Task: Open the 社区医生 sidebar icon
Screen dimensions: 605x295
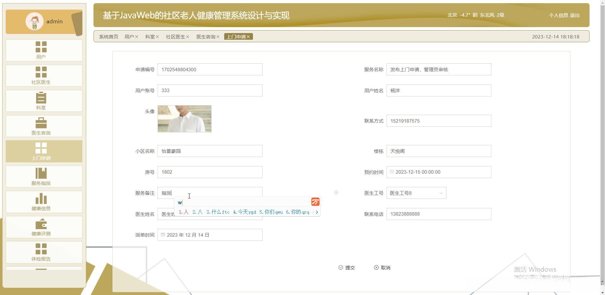Action: [x=41, y=72]
